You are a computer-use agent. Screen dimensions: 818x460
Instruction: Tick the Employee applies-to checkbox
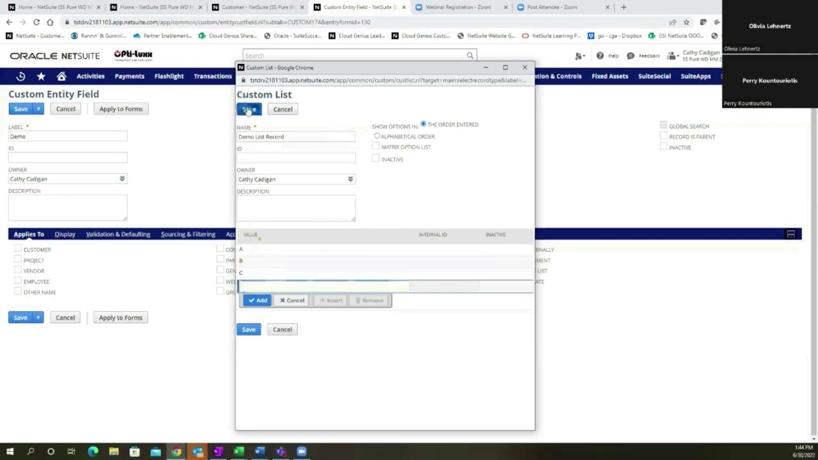coord(18,281)
